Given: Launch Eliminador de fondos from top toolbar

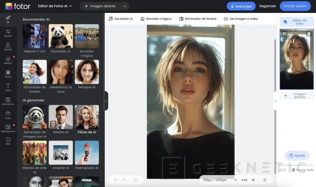Looking at the screenshot, I should (x=198, y=19).
